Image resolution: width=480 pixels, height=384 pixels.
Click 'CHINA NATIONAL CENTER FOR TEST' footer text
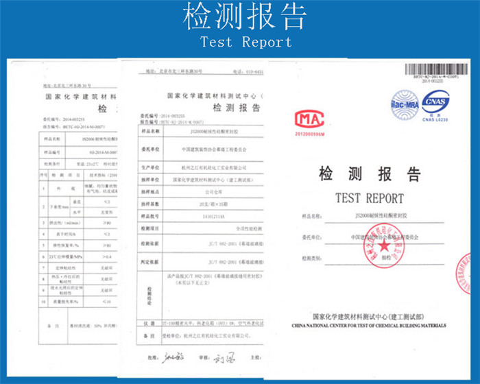point(370,325)
